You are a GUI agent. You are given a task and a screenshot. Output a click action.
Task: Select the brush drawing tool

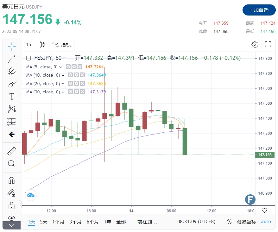[11, 84]
